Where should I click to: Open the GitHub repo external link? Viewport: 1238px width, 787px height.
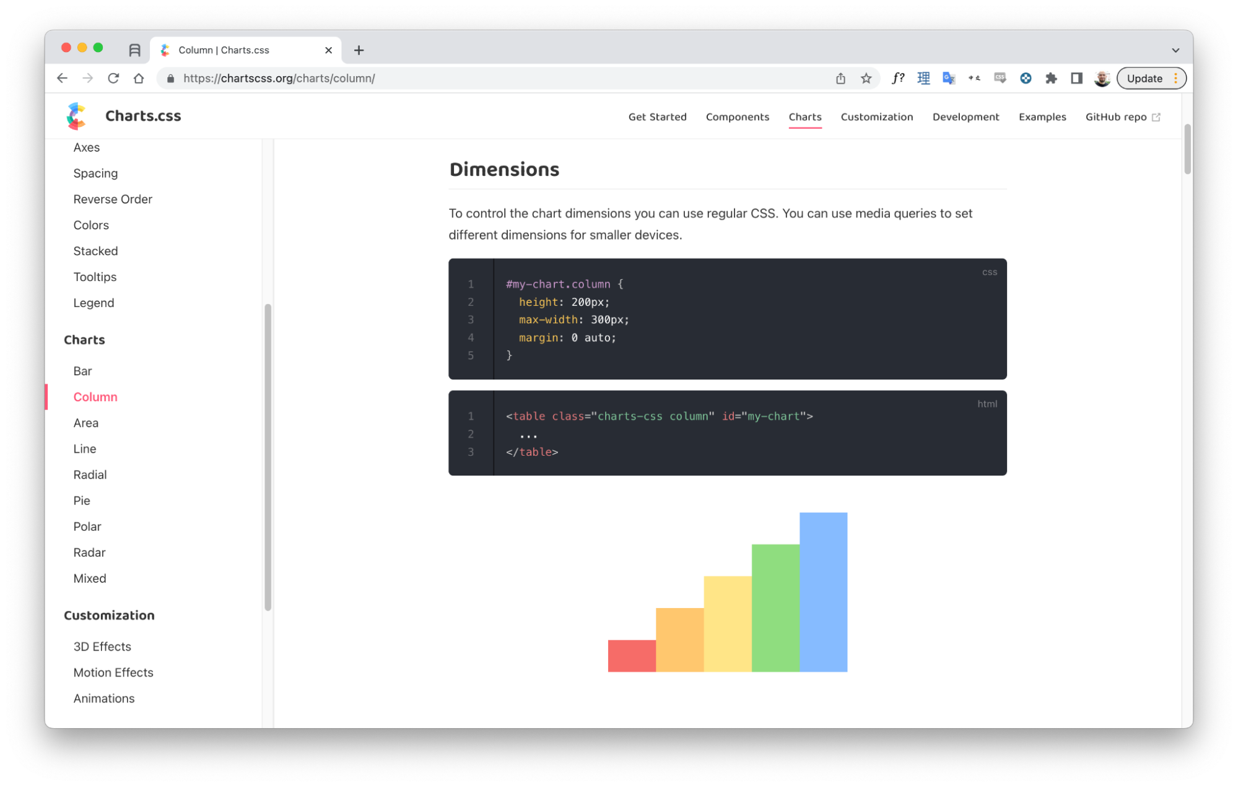pyautogui.click(x=1122, y=116)
